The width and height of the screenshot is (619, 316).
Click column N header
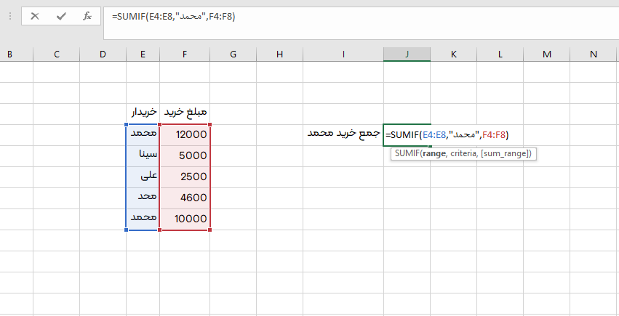click(x=593, y=54)
